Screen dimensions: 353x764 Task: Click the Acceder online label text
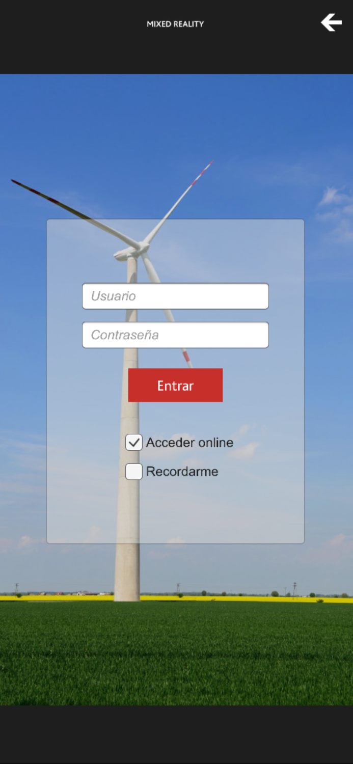pyautogui.click(x=189, y=443)
